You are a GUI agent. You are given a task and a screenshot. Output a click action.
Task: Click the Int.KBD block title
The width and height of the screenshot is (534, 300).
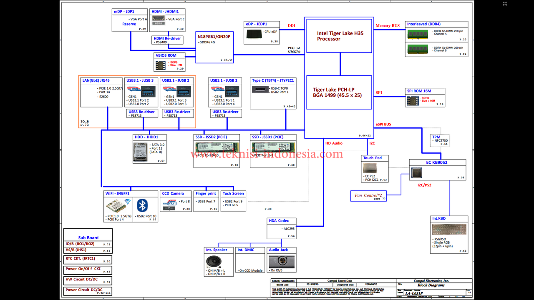439,218
